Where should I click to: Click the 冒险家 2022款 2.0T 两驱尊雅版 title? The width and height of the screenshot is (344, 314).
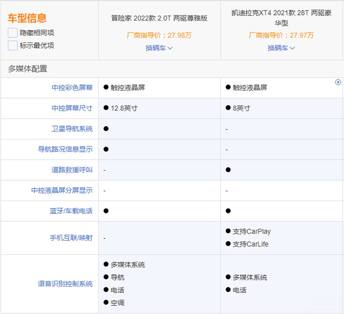coord(159,18)
